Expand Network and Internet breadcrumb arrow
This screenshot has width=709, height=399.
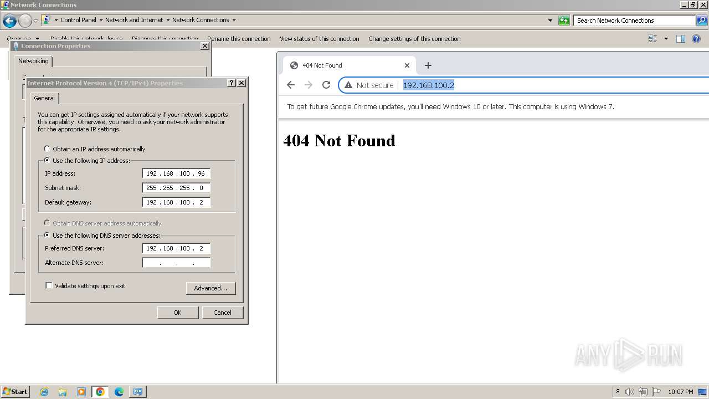click(x=168, y=20)
